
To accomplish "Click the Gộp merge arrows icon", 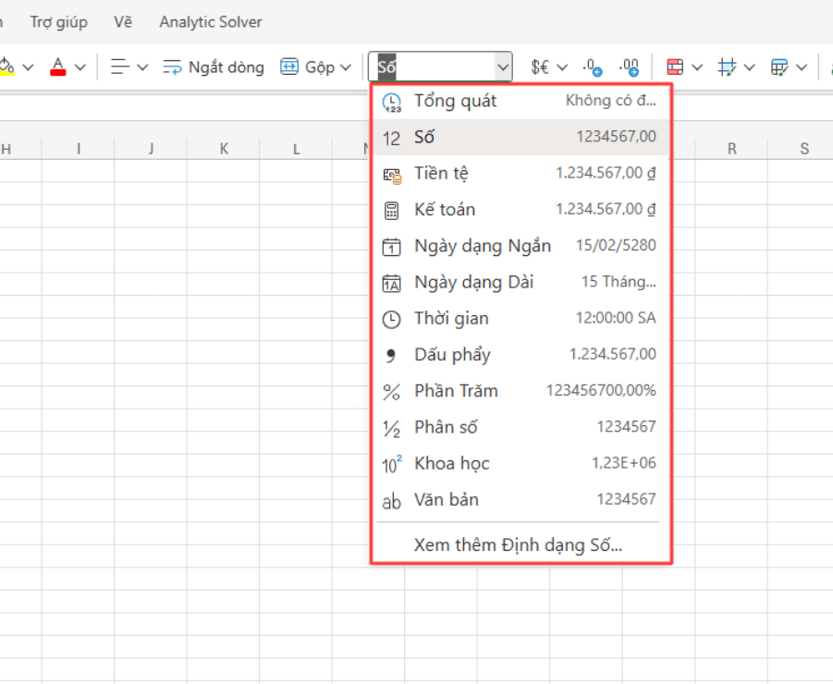I will pos(289,67).
